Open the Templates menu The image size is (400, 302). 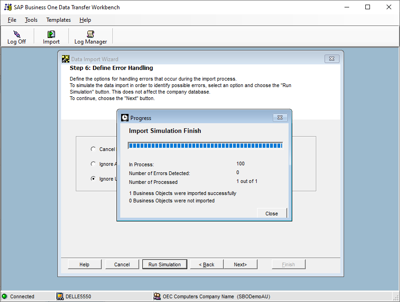58,20
